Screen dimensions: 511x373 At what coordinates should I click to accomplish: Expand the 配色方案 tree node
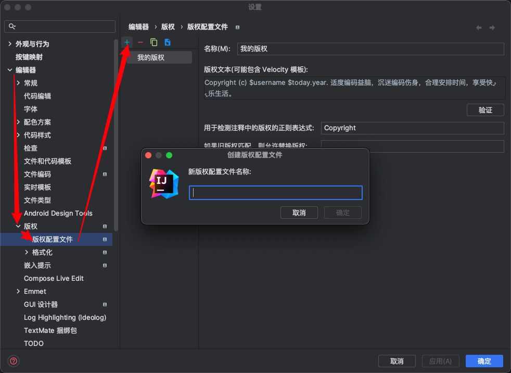pos(18,122)
